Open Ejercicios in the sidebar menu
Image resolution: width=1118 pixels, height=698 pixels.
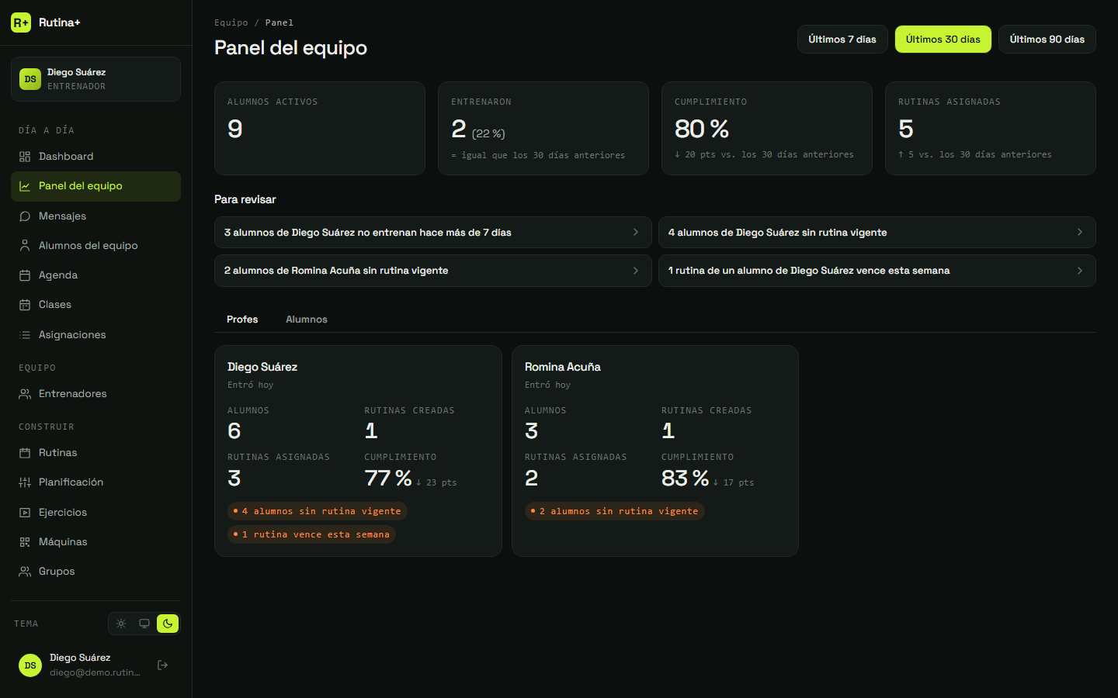tap(95, 513)
